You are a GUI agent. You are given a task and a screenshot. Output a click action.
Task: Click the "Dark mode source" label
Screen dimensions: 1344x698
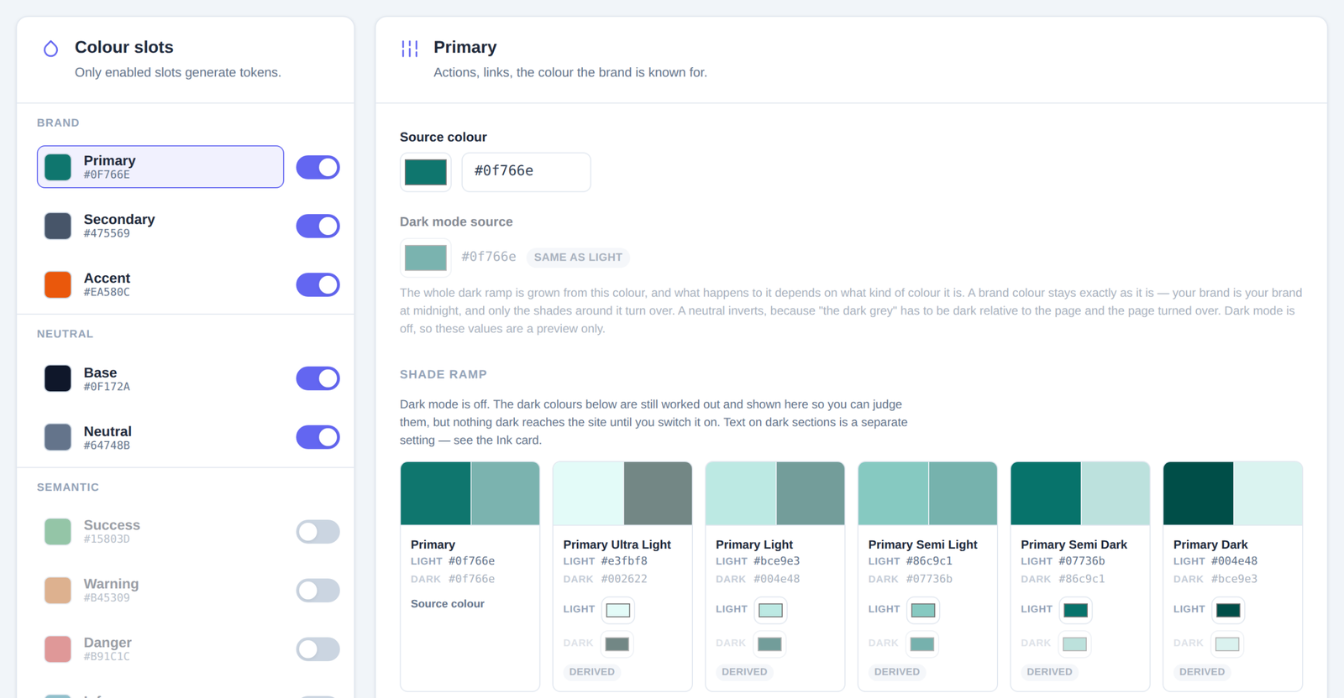456,222
